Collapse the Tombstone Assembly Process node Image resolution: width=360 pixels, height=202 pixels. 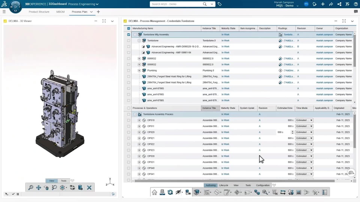(x=135, y=114)
